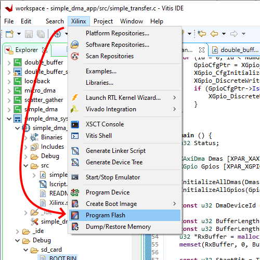Select the Debug folder under simple_dma app

[x=50, y=156]
